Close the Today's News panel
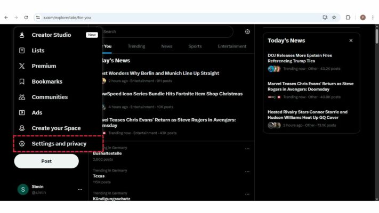This screenshot has height=213, width=379. (x=351, y=40)
